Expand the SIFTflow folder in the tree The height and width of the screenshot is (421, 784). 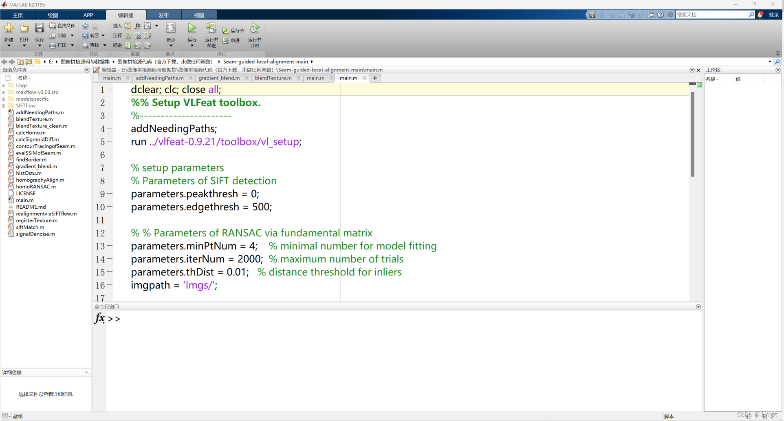pyautogui.click(x=4, y=106)
